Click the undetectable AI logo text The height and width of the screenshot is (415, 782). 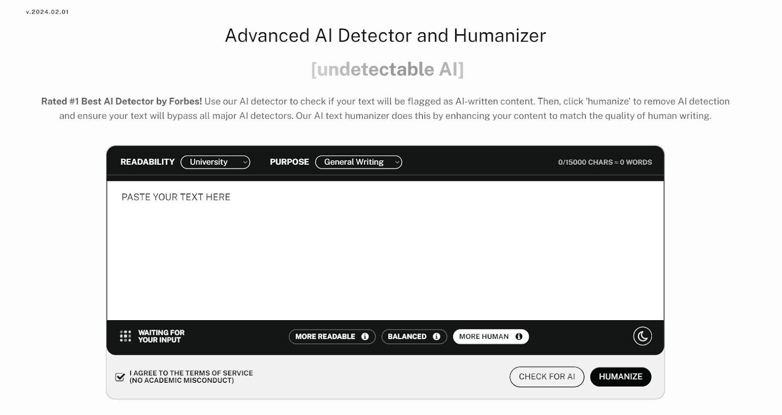[x=387, y=69]
